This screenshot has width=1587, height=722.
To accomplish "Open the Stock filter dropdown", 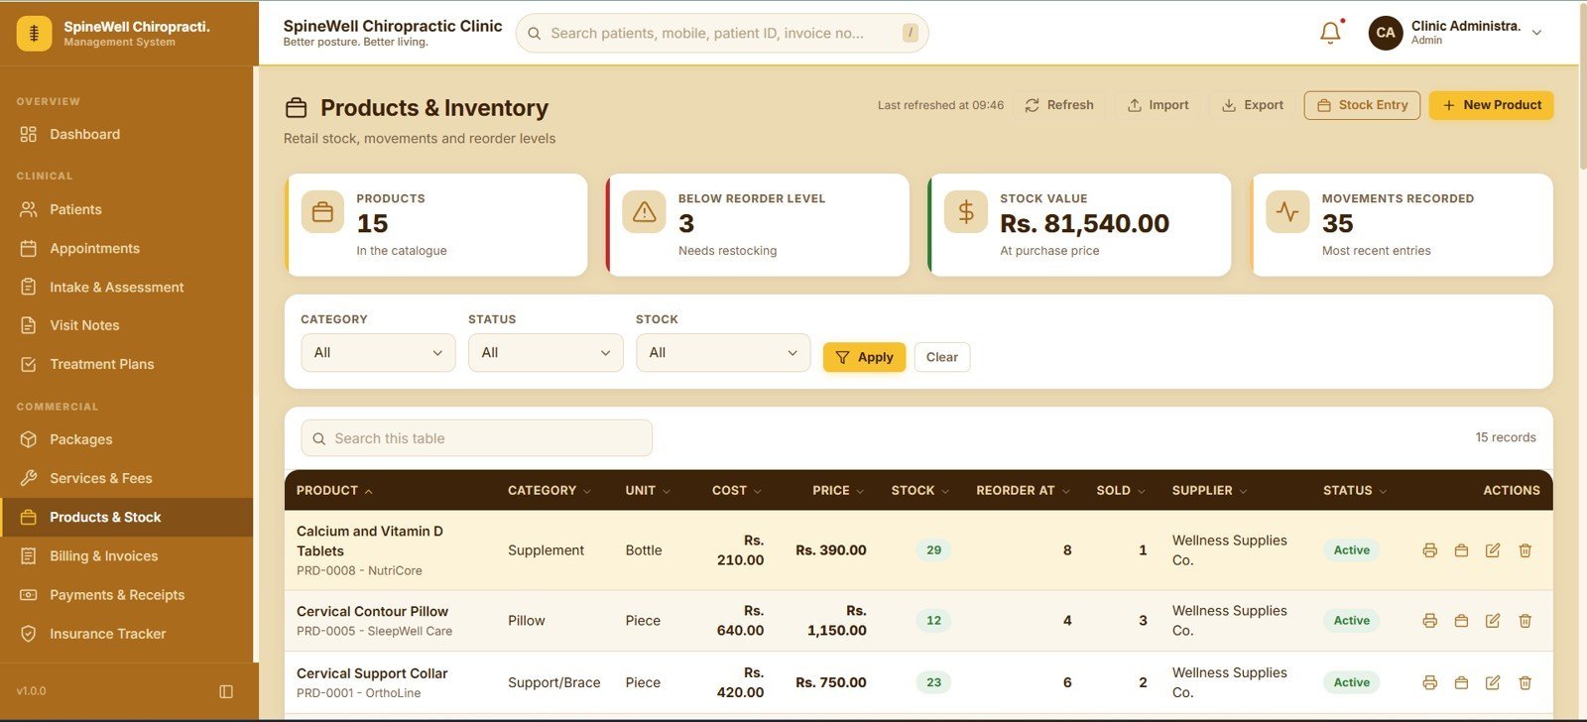I will pyautogui.click(x=723, y=353).
